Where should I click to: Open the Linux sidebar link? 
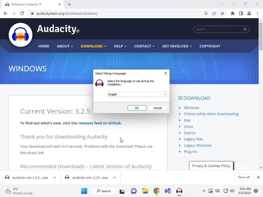coord(188,126)
